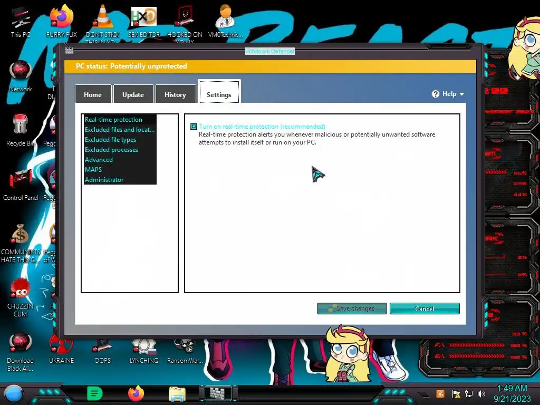Viewport: 540px width, 405px height.
Task: Toggle the real-time protection checkbox
Action: (194, 127)
